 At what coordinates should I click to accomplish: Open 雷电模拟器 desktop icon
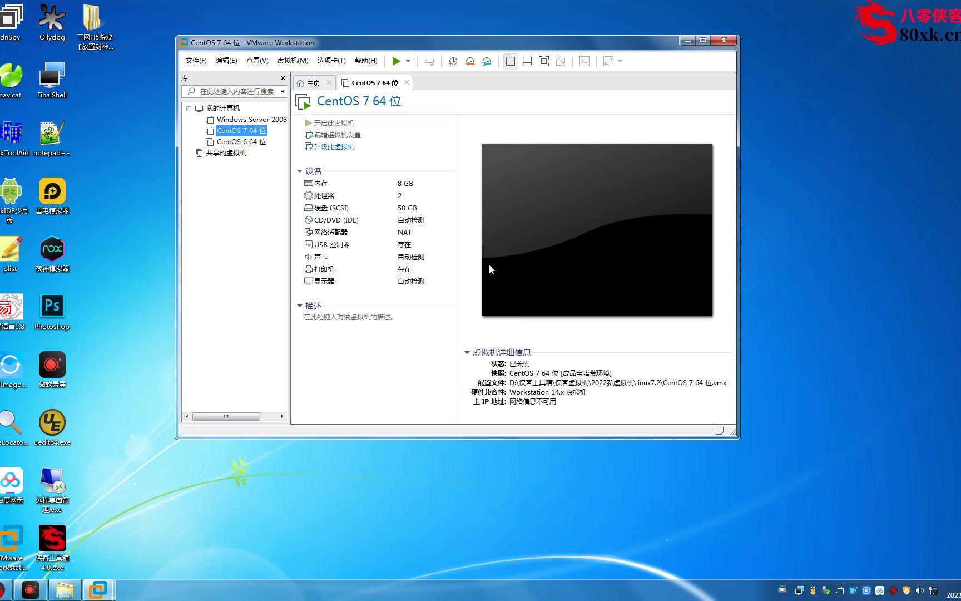(x=52, y=196)
